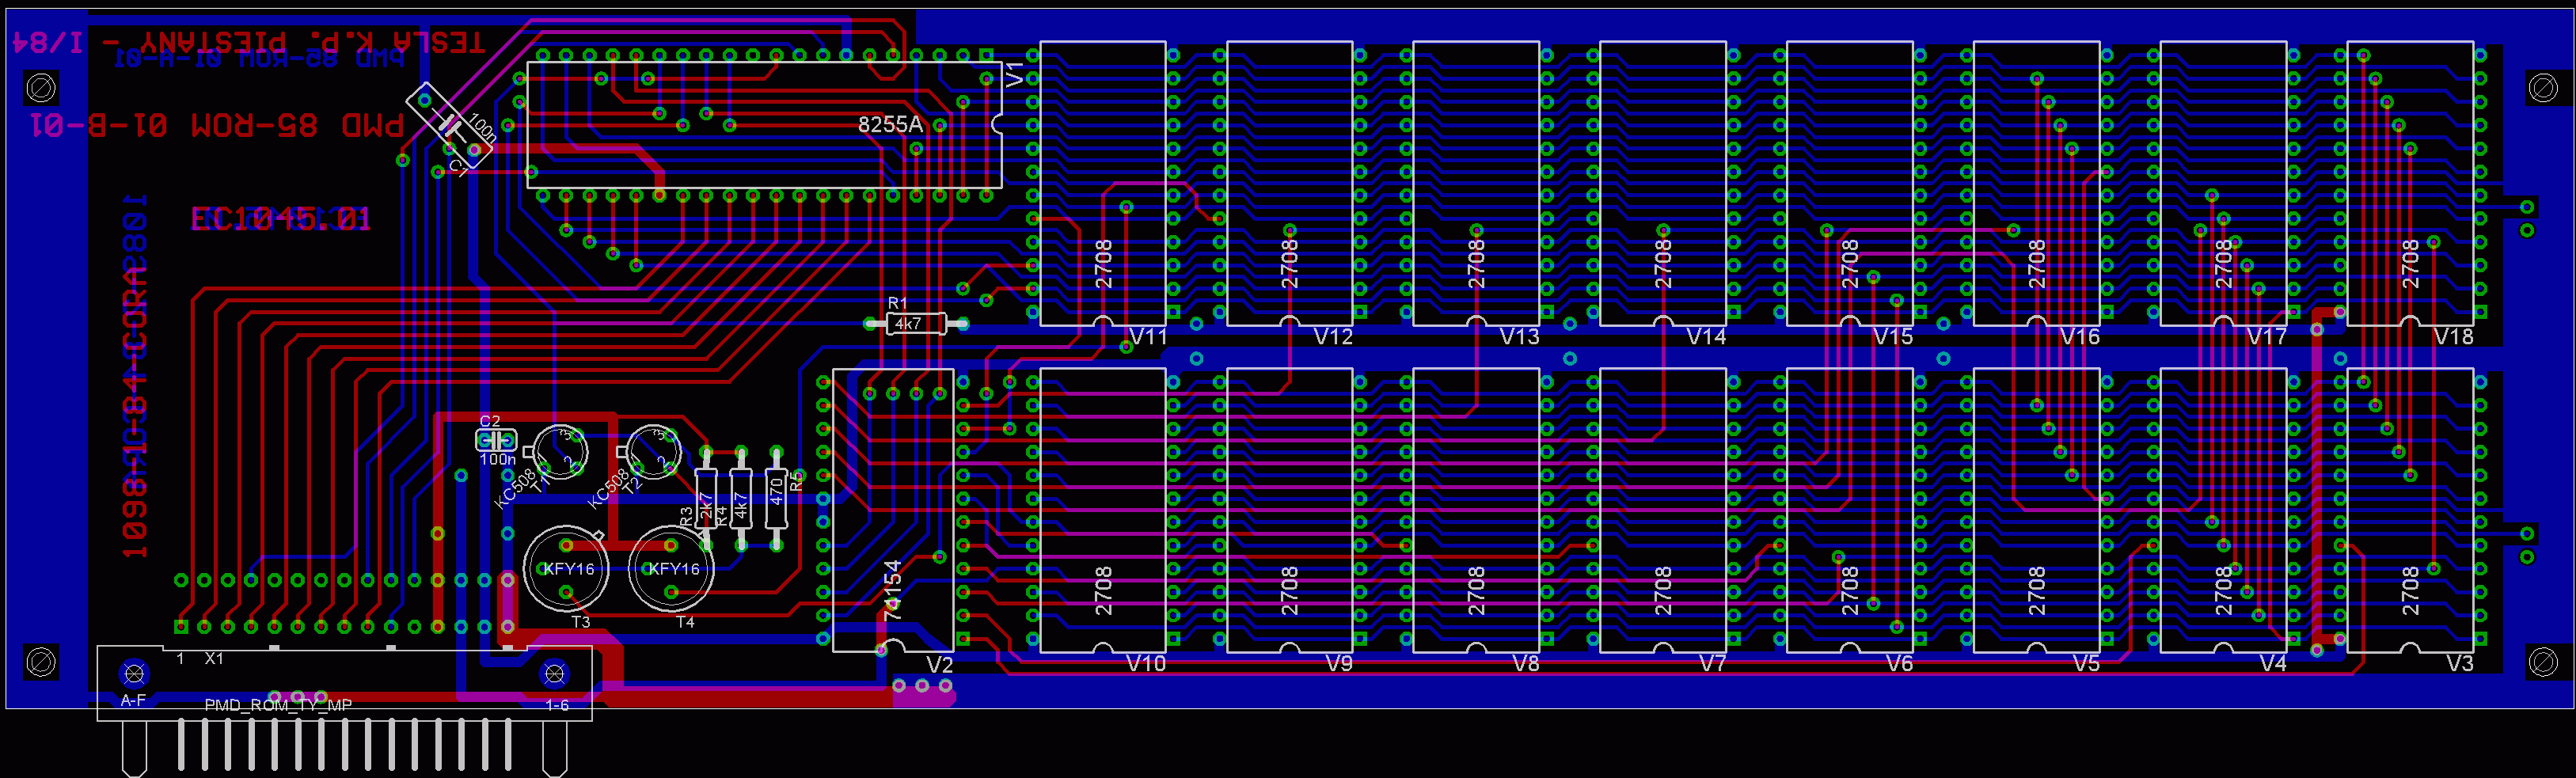Screen dimensions: 2576x778
Task: Click the X1 edge connector body
Action: pyautogui.click(x=344, y=683)
